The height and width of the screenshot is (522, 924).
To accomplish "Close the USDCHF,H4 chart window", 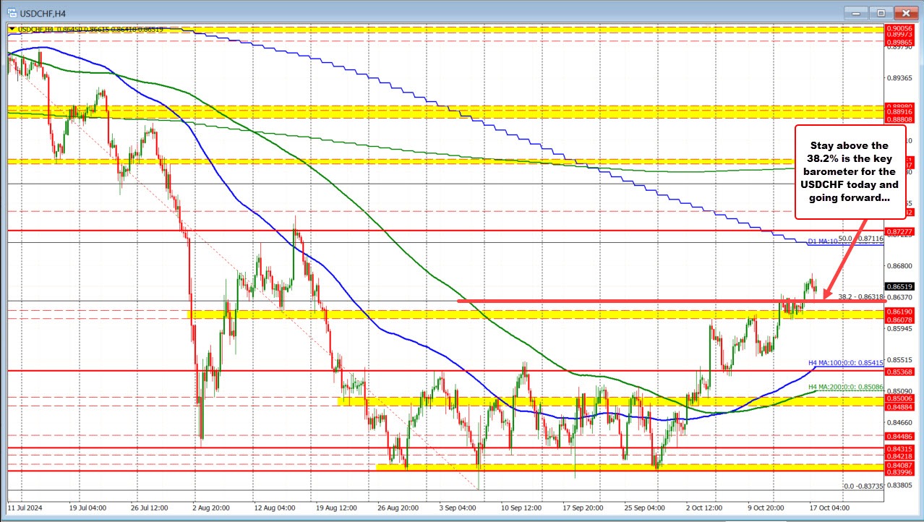I will point(903,12).
